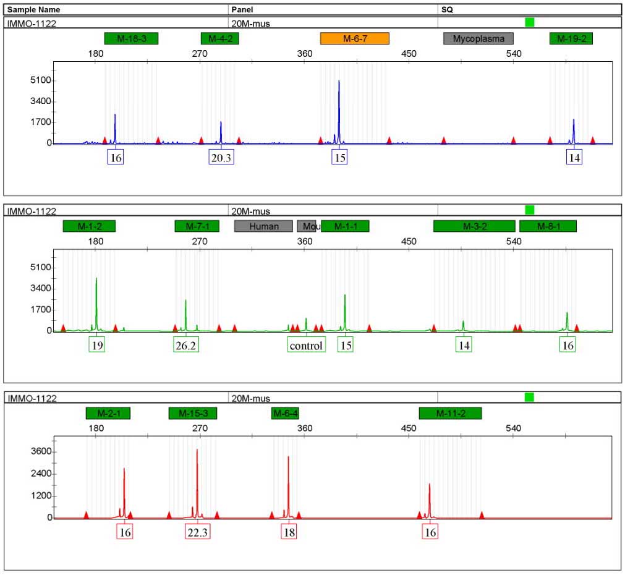Image resolution: width=625 pixels, height=575 pixels.
Task: Select allele call 16 under M-8-1
Action: [568, 344]
